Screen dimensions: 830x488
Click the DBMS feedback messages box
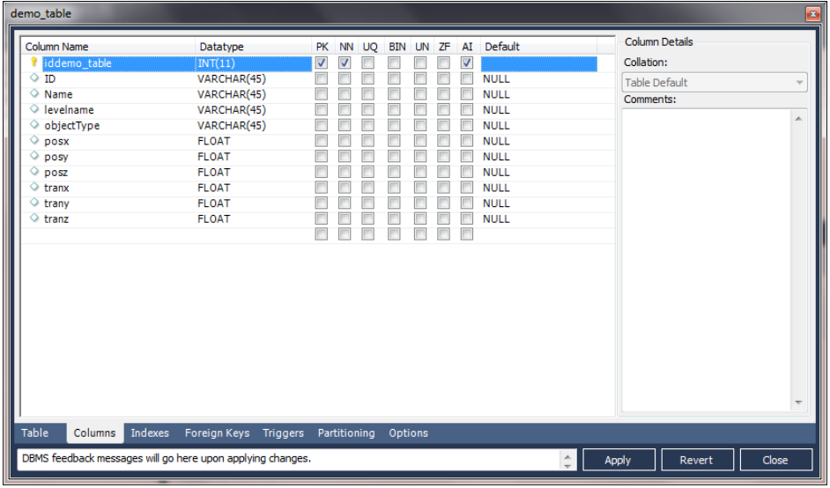tap(289, 460)
